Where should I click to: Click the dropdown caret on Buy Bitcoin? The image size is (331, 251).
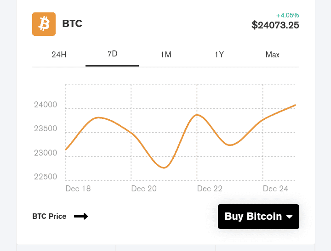(290, 217)
